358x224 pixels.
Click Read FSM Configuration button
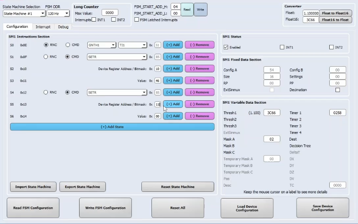click(33, 208)
